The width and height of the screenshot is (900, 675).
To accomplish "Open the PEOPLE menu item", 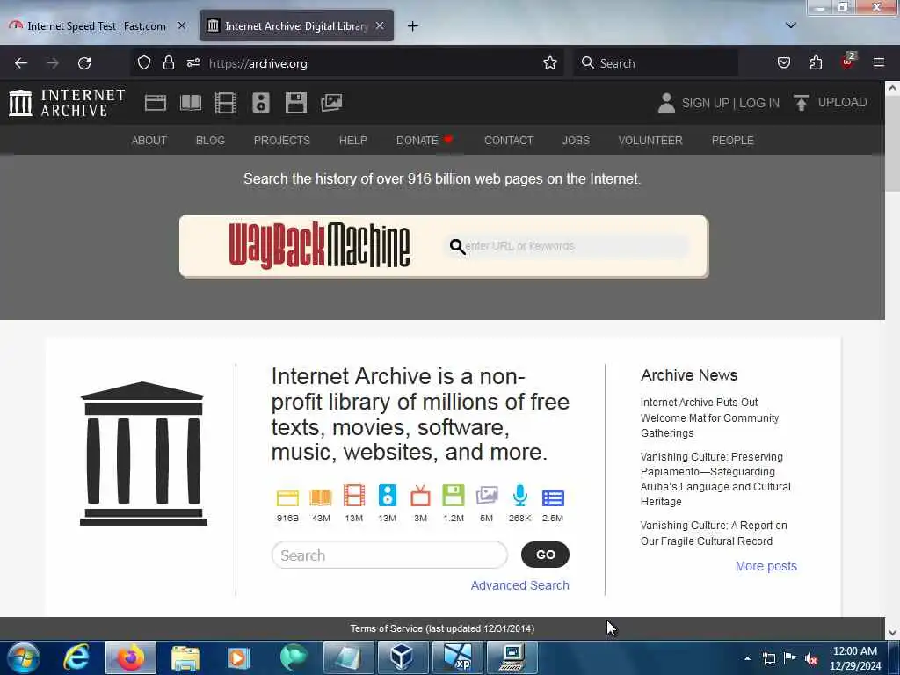I will (x=733, y=141).
